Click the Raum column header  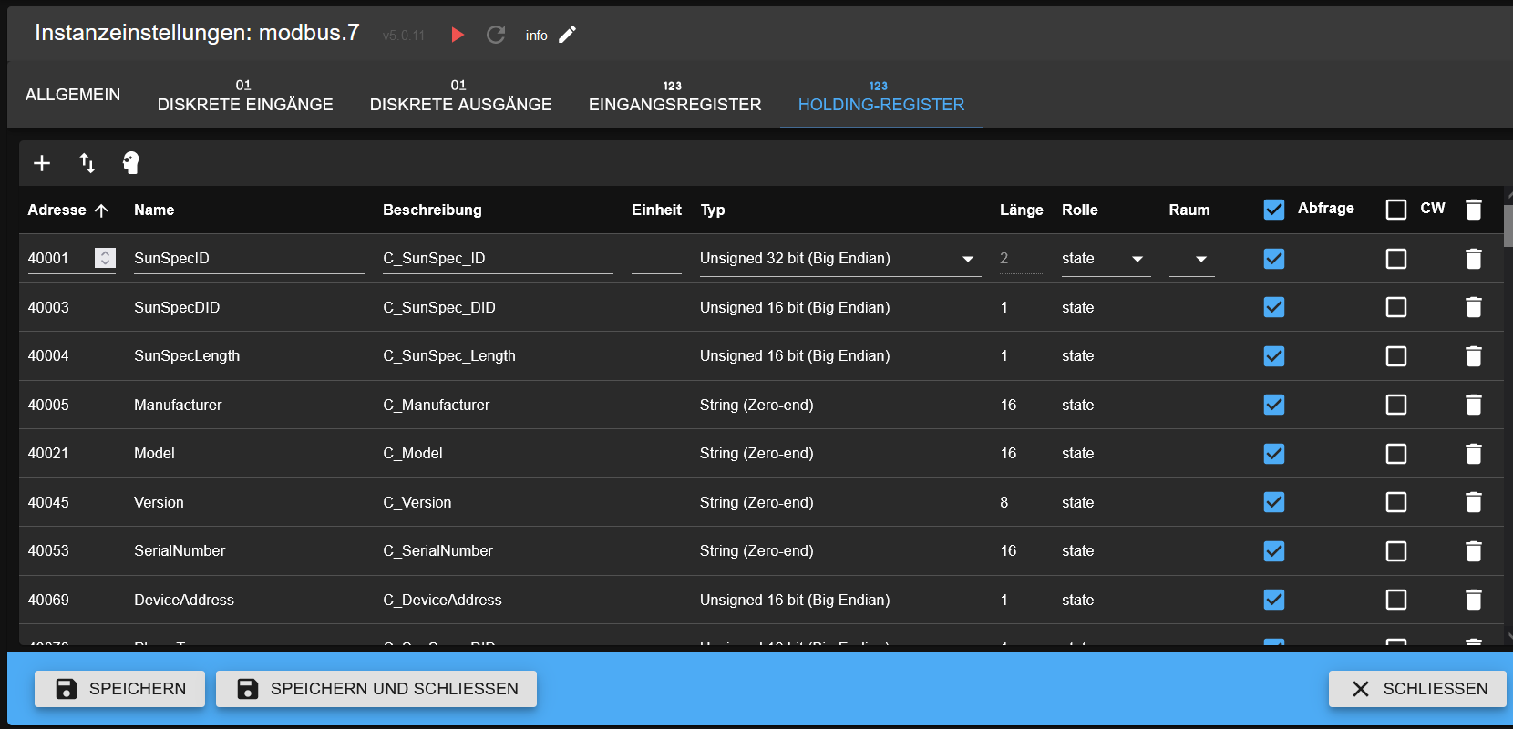point(1189,210)
